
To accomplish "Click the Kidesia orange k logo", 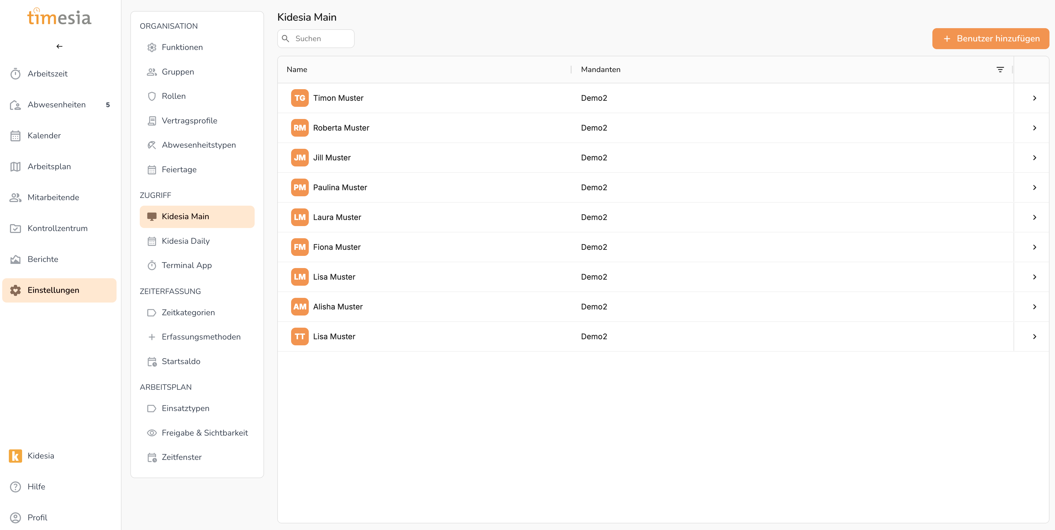I will tap(15, 456).
